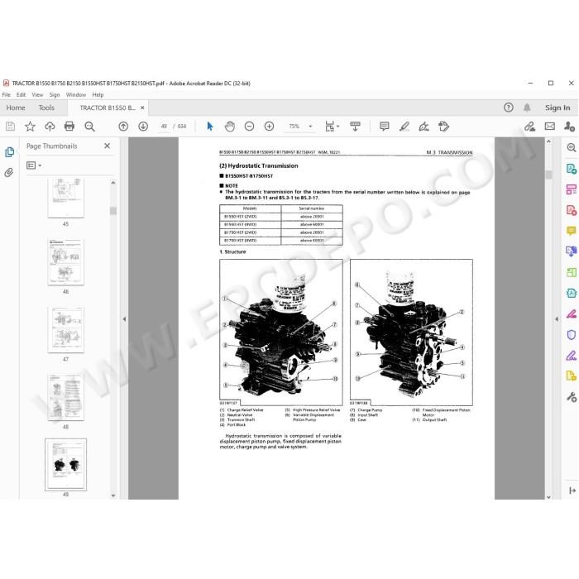Close the TRACTOR B1550 document tab
Viewport: 579px width, 579px height.
(142, 108)
